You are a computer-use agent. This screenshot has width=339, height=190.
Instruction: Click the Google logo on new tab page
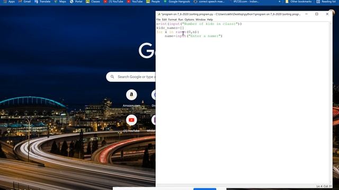tap(147, 51)
